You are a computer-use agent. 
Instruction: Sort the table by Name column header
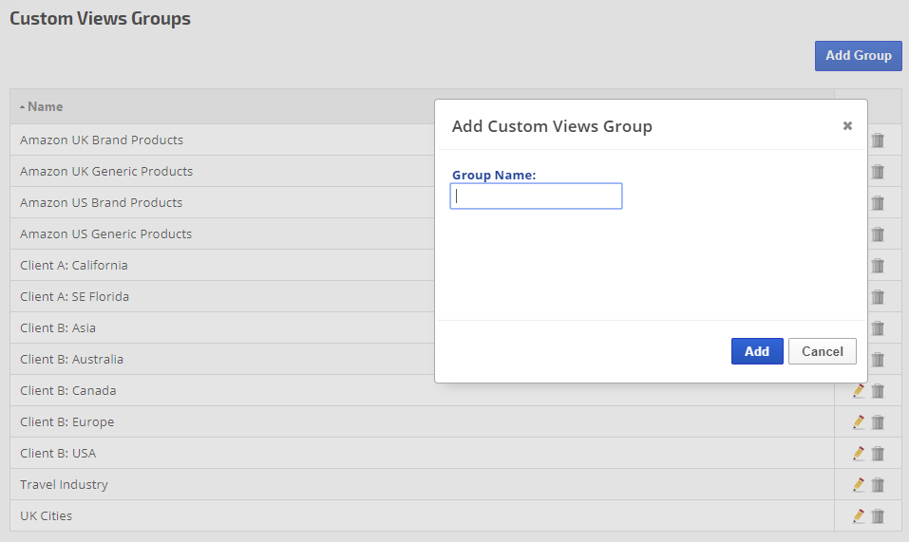pos(45,106)
